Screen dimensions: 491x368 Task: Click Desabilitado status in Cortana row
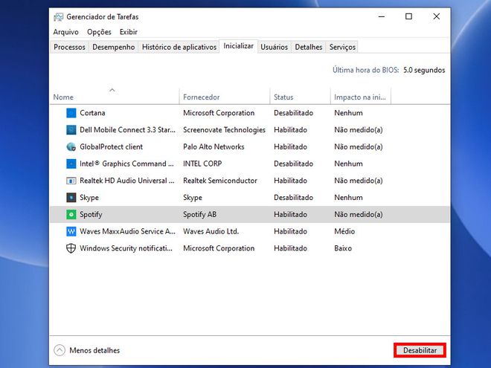[293, 113]
